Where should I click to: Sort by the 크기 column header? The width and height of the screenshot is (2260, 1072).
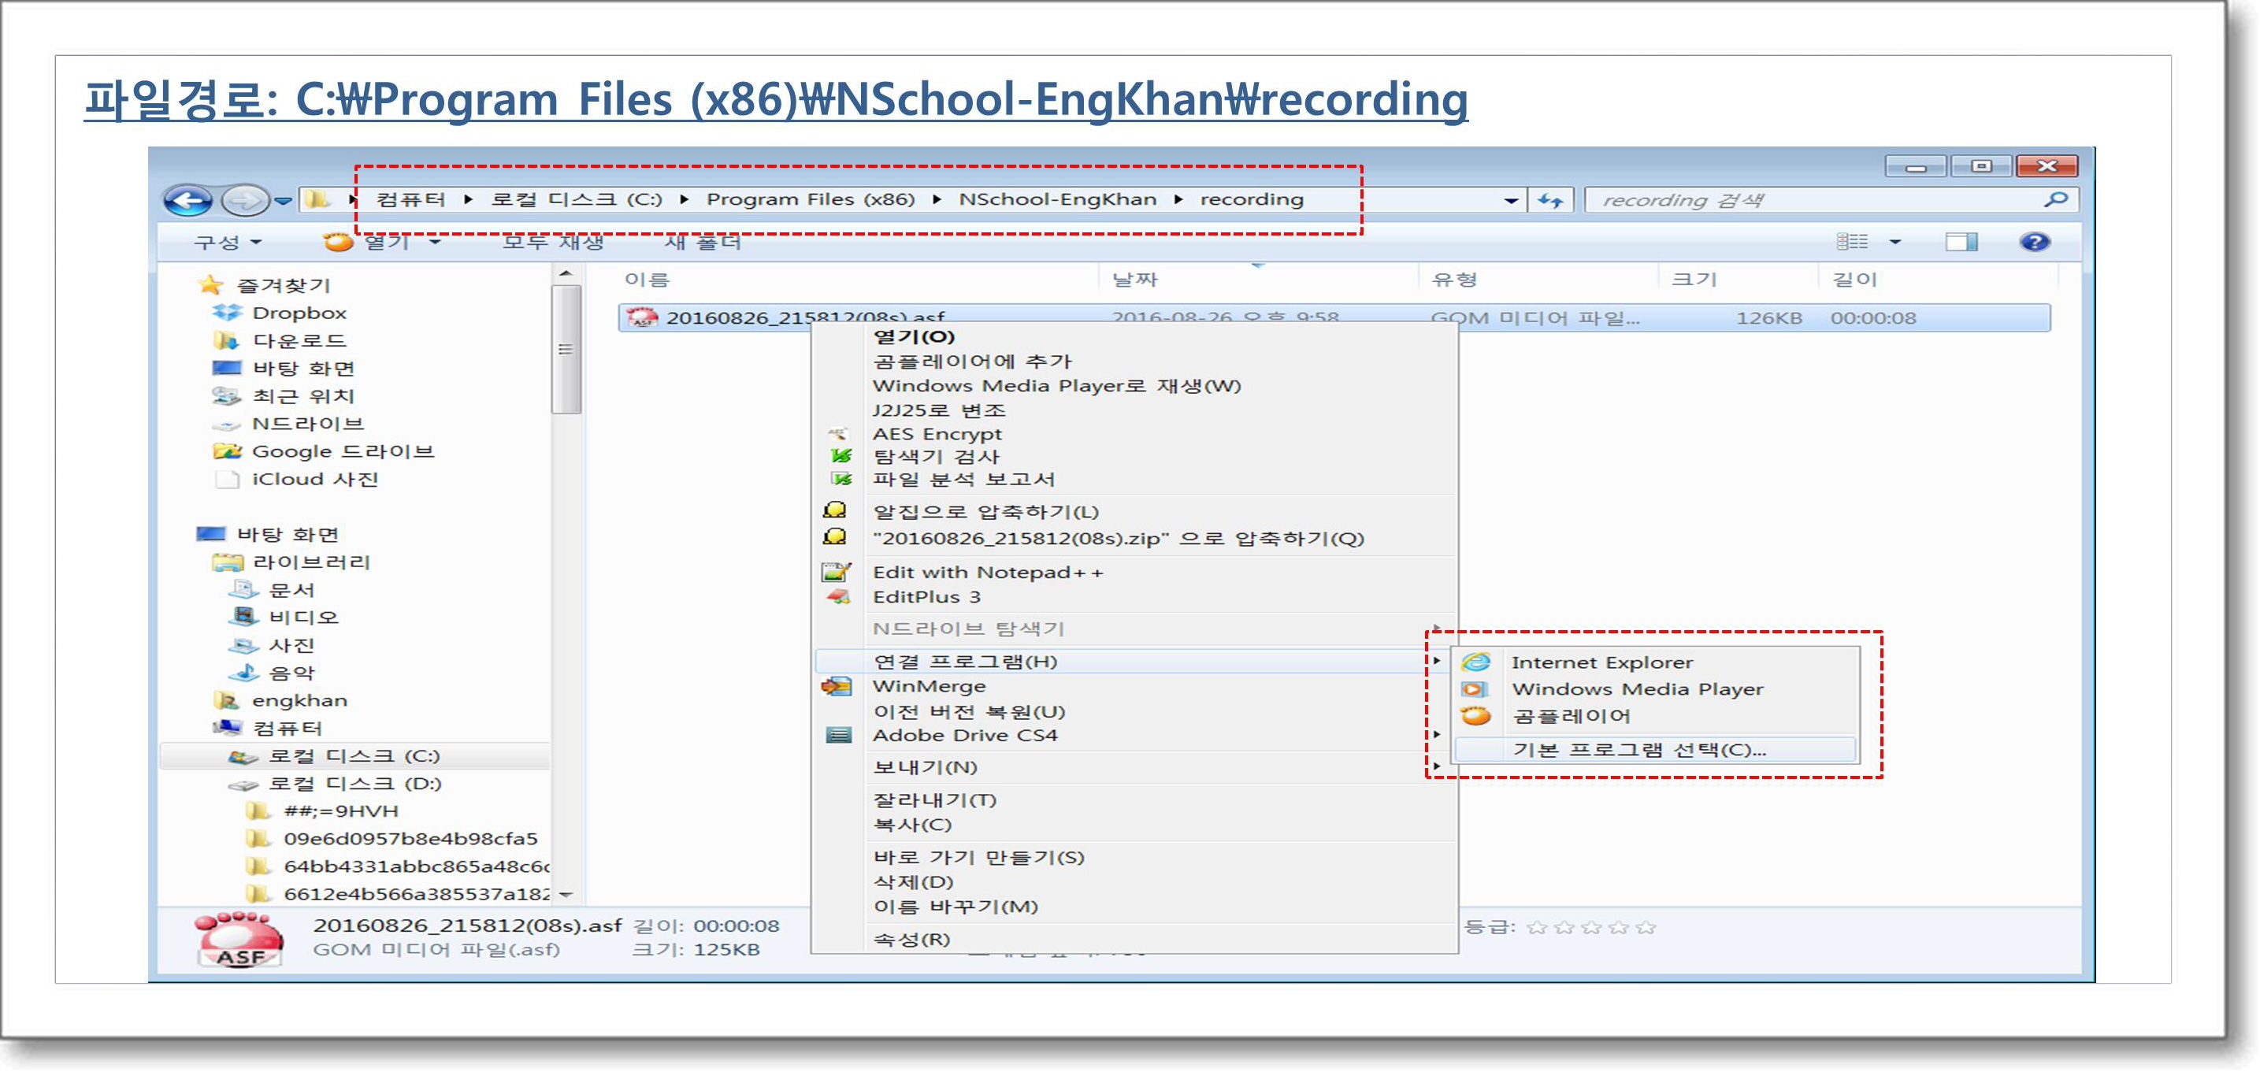coord(1694,280)
